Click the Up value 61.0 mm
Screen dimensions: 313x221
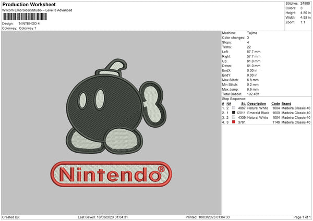[254, 61]
